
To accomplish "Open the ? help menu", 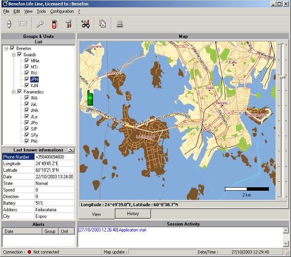I will coord(79,11).
